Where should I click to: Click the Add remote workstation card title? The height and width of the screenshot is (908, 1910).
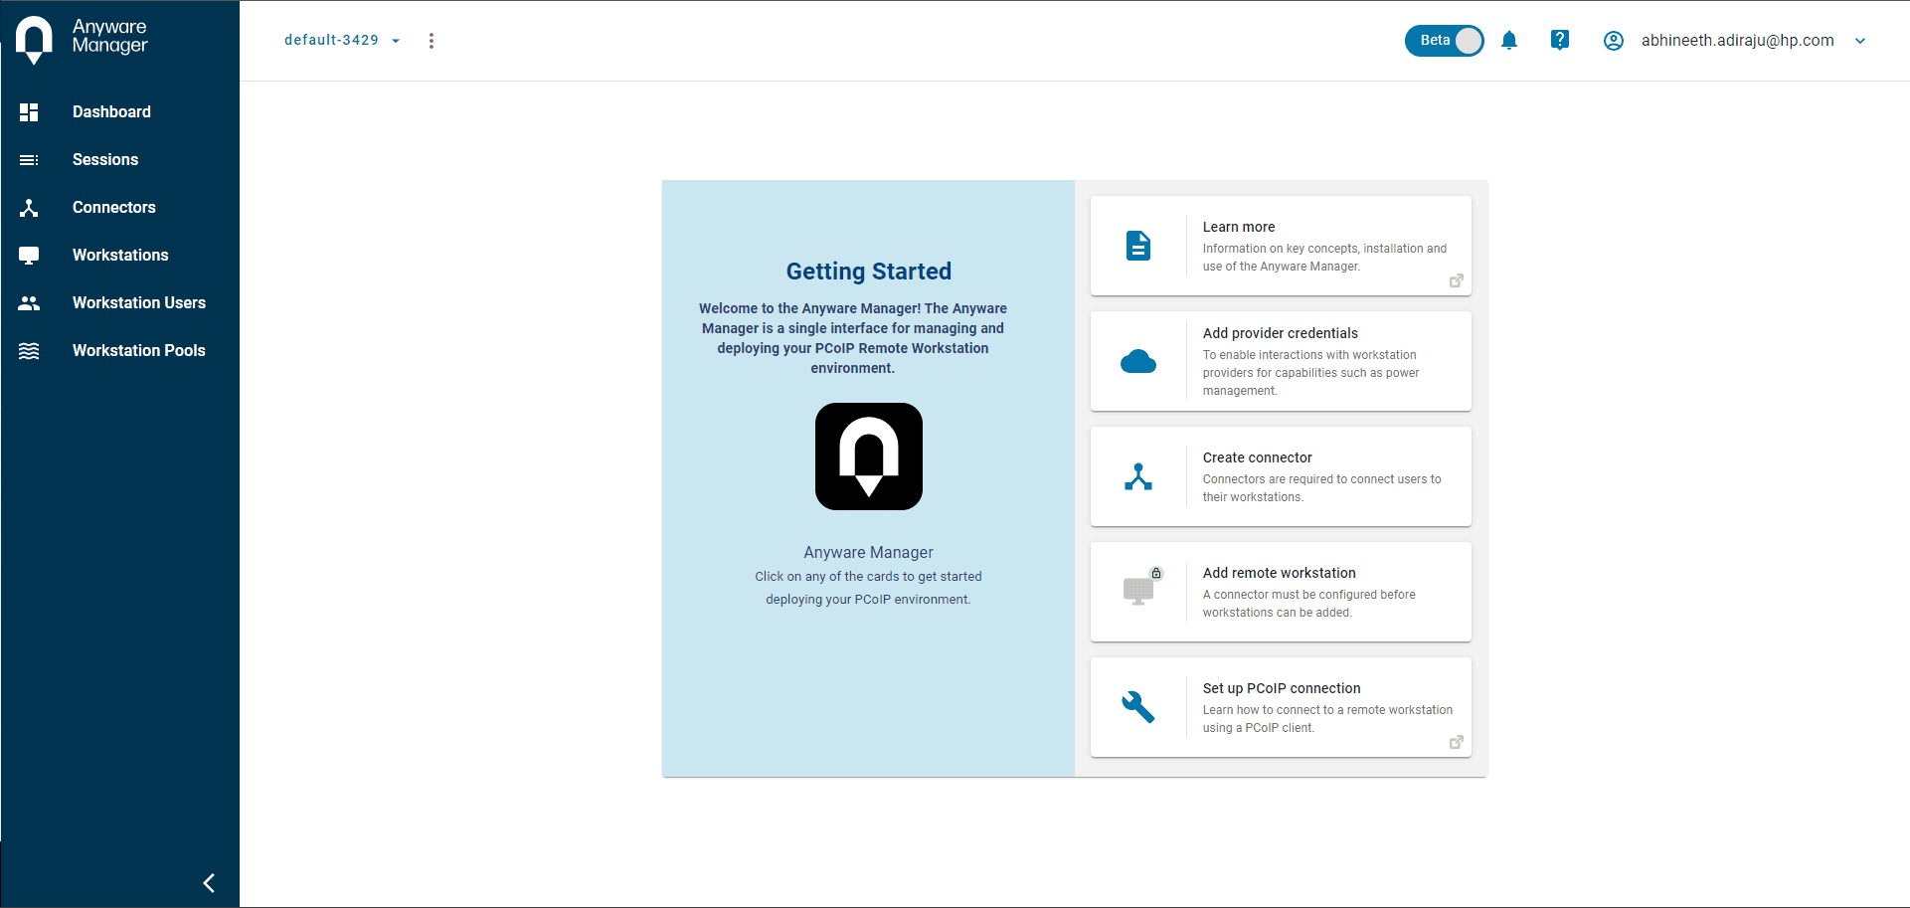click(x=1279, y=573)
